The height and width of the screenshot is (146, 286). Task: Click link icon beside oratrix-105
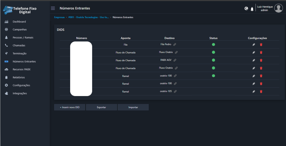point(175,91)
